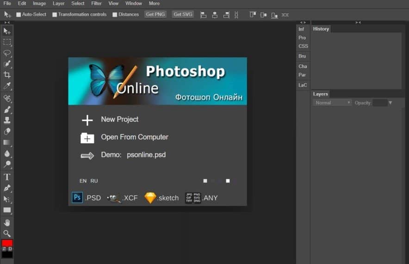The height and width of the screenshot is (264, 409).
Task: Expand the Opacity dropdown arrow
Action: click(x=390, y=103)
